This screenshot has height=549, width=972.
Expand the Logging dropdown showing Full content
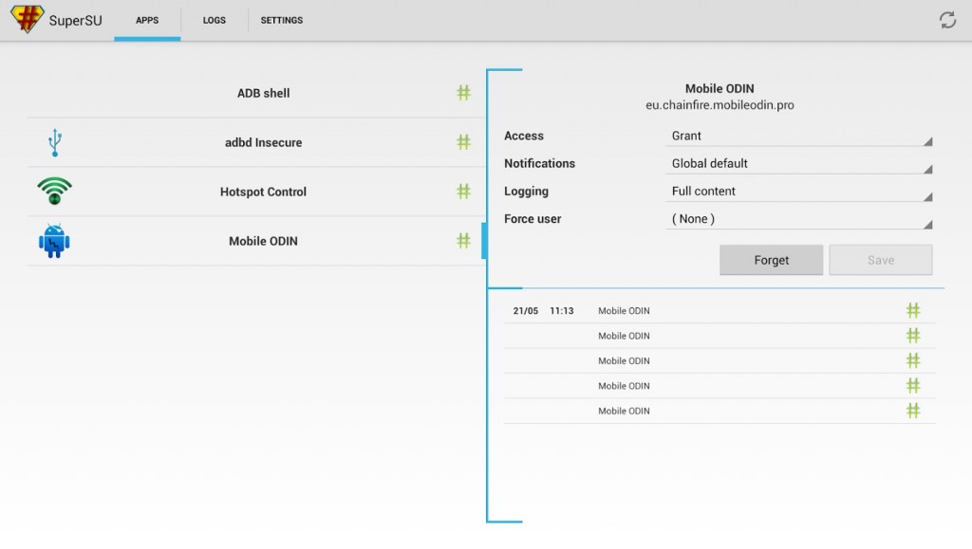(x=798, y=192)
